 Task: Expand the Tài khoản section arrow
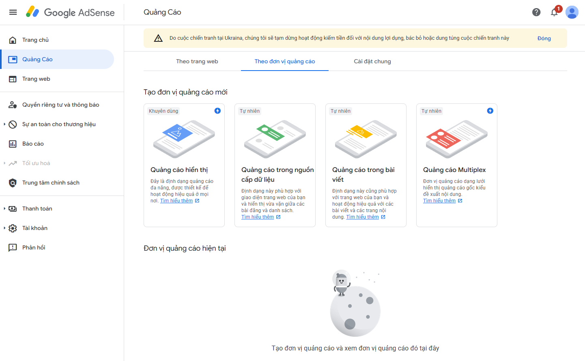(x=4, y=228)
